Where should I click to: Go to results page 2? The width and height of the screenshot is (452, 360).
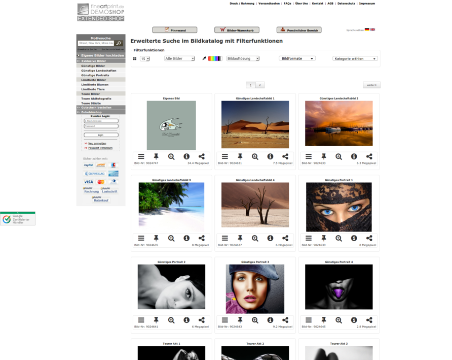click(260, 85)
